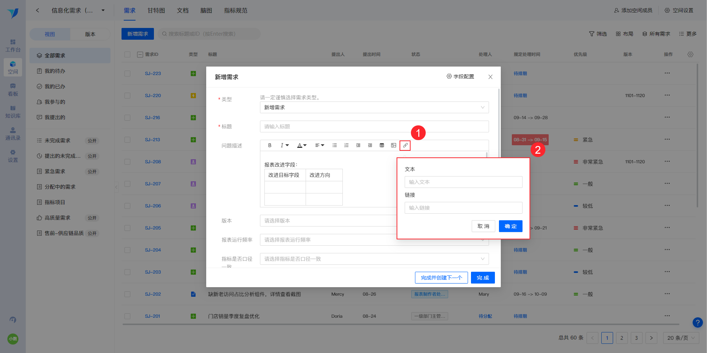Viewport: 707px width, 353px height.
Task: Switch to 版本 sidebar tab
Action: click(90, 34)
